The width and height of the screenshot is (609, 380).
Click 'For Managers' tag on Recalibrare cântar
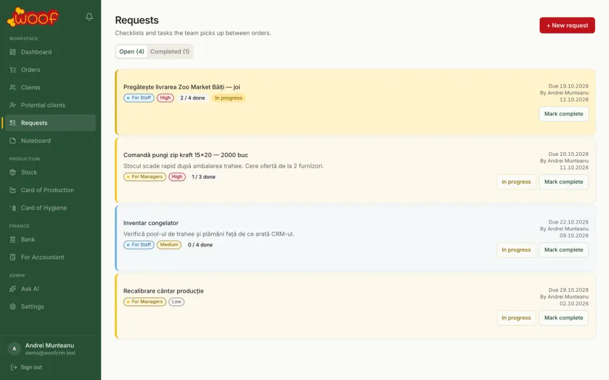click(x=145, y=301)
